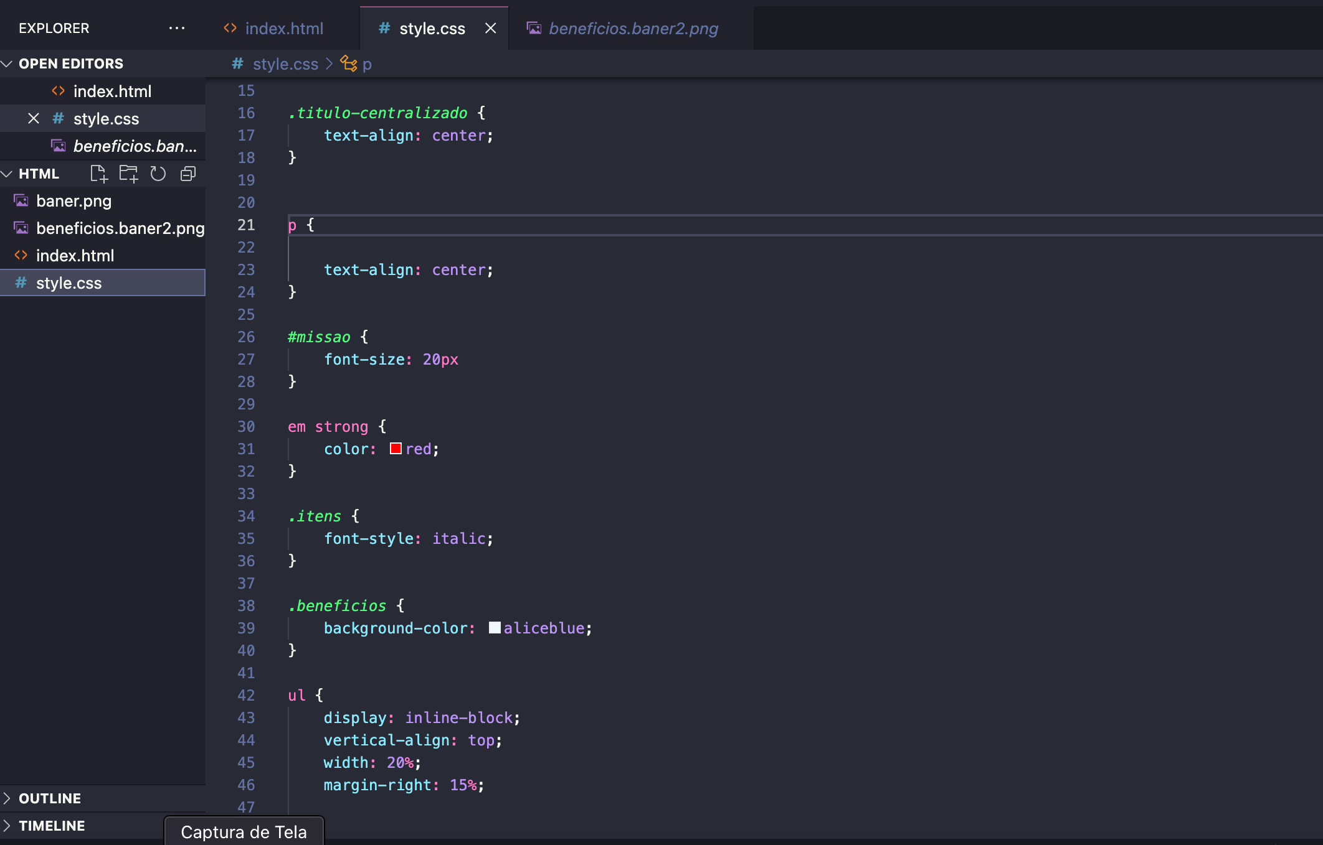Collapse all folders in the HTML explorer
The width and height of the screenshot is (1323, 845).
188,174
